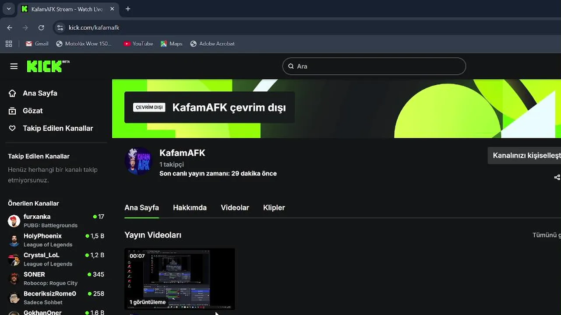
Task: Click the 1 görüntüleme view count
Action: (148, 302)
